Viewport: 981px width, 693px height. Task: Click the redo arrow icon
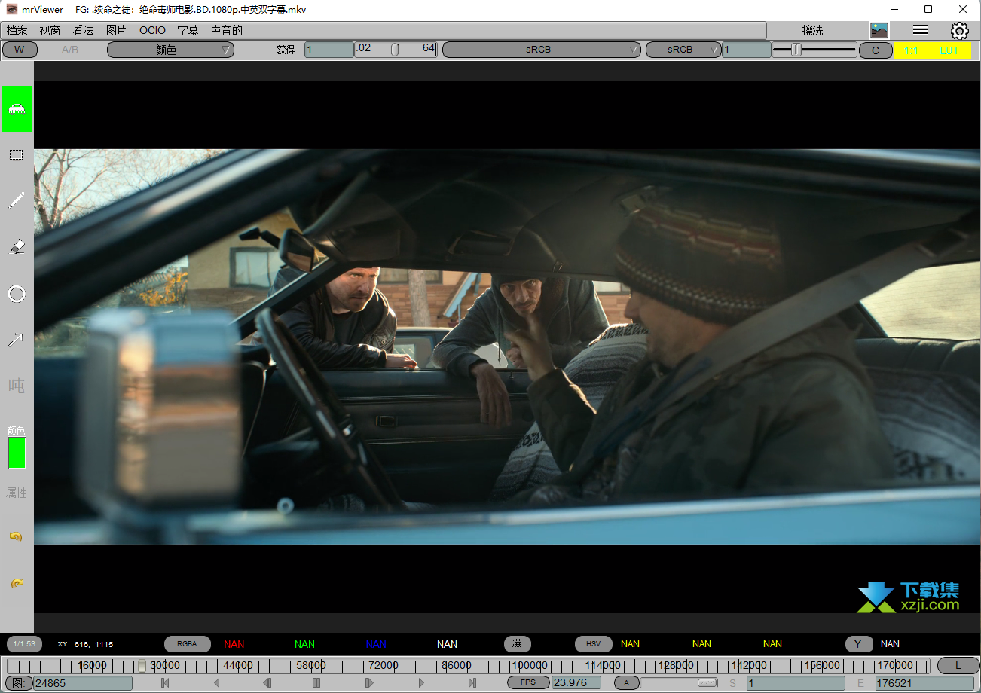[16, 583]
